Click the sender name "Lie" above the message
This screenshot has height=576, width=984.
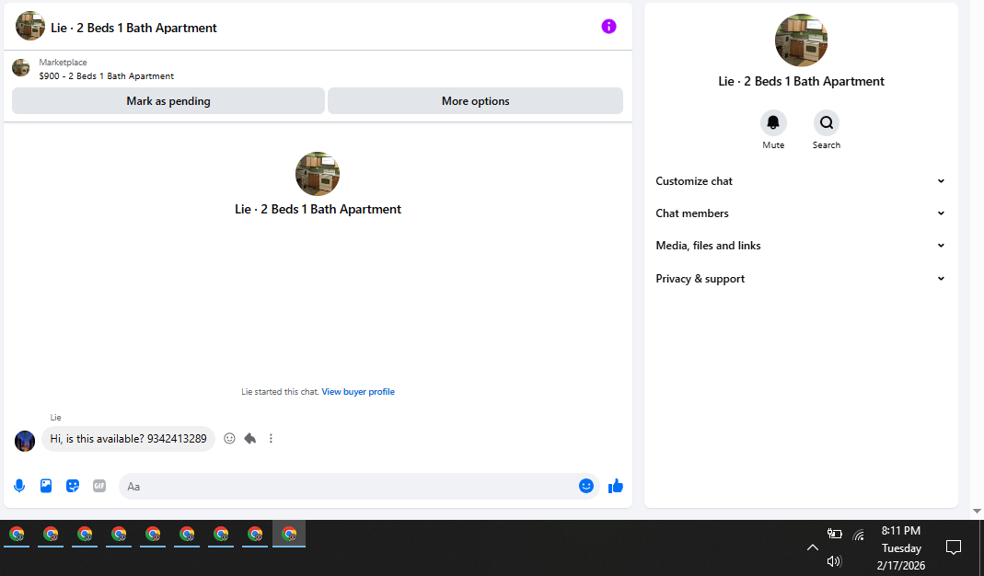tap(56, 417)
